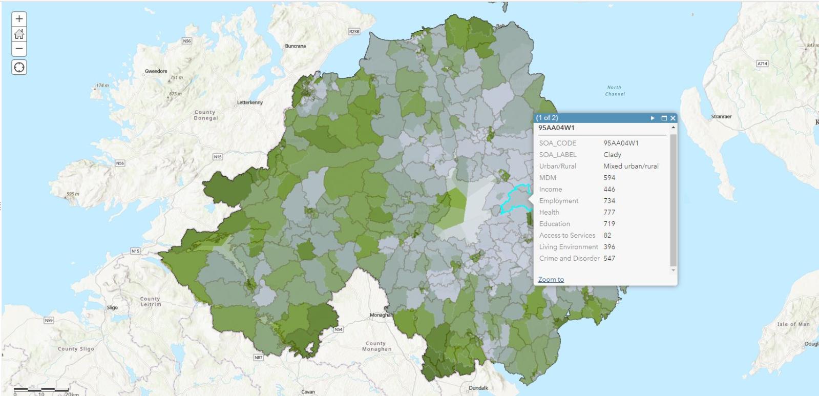Viewport: 819px width, 396px height.
Task: Click the Buncrana town label
Action: coord(295,46)
